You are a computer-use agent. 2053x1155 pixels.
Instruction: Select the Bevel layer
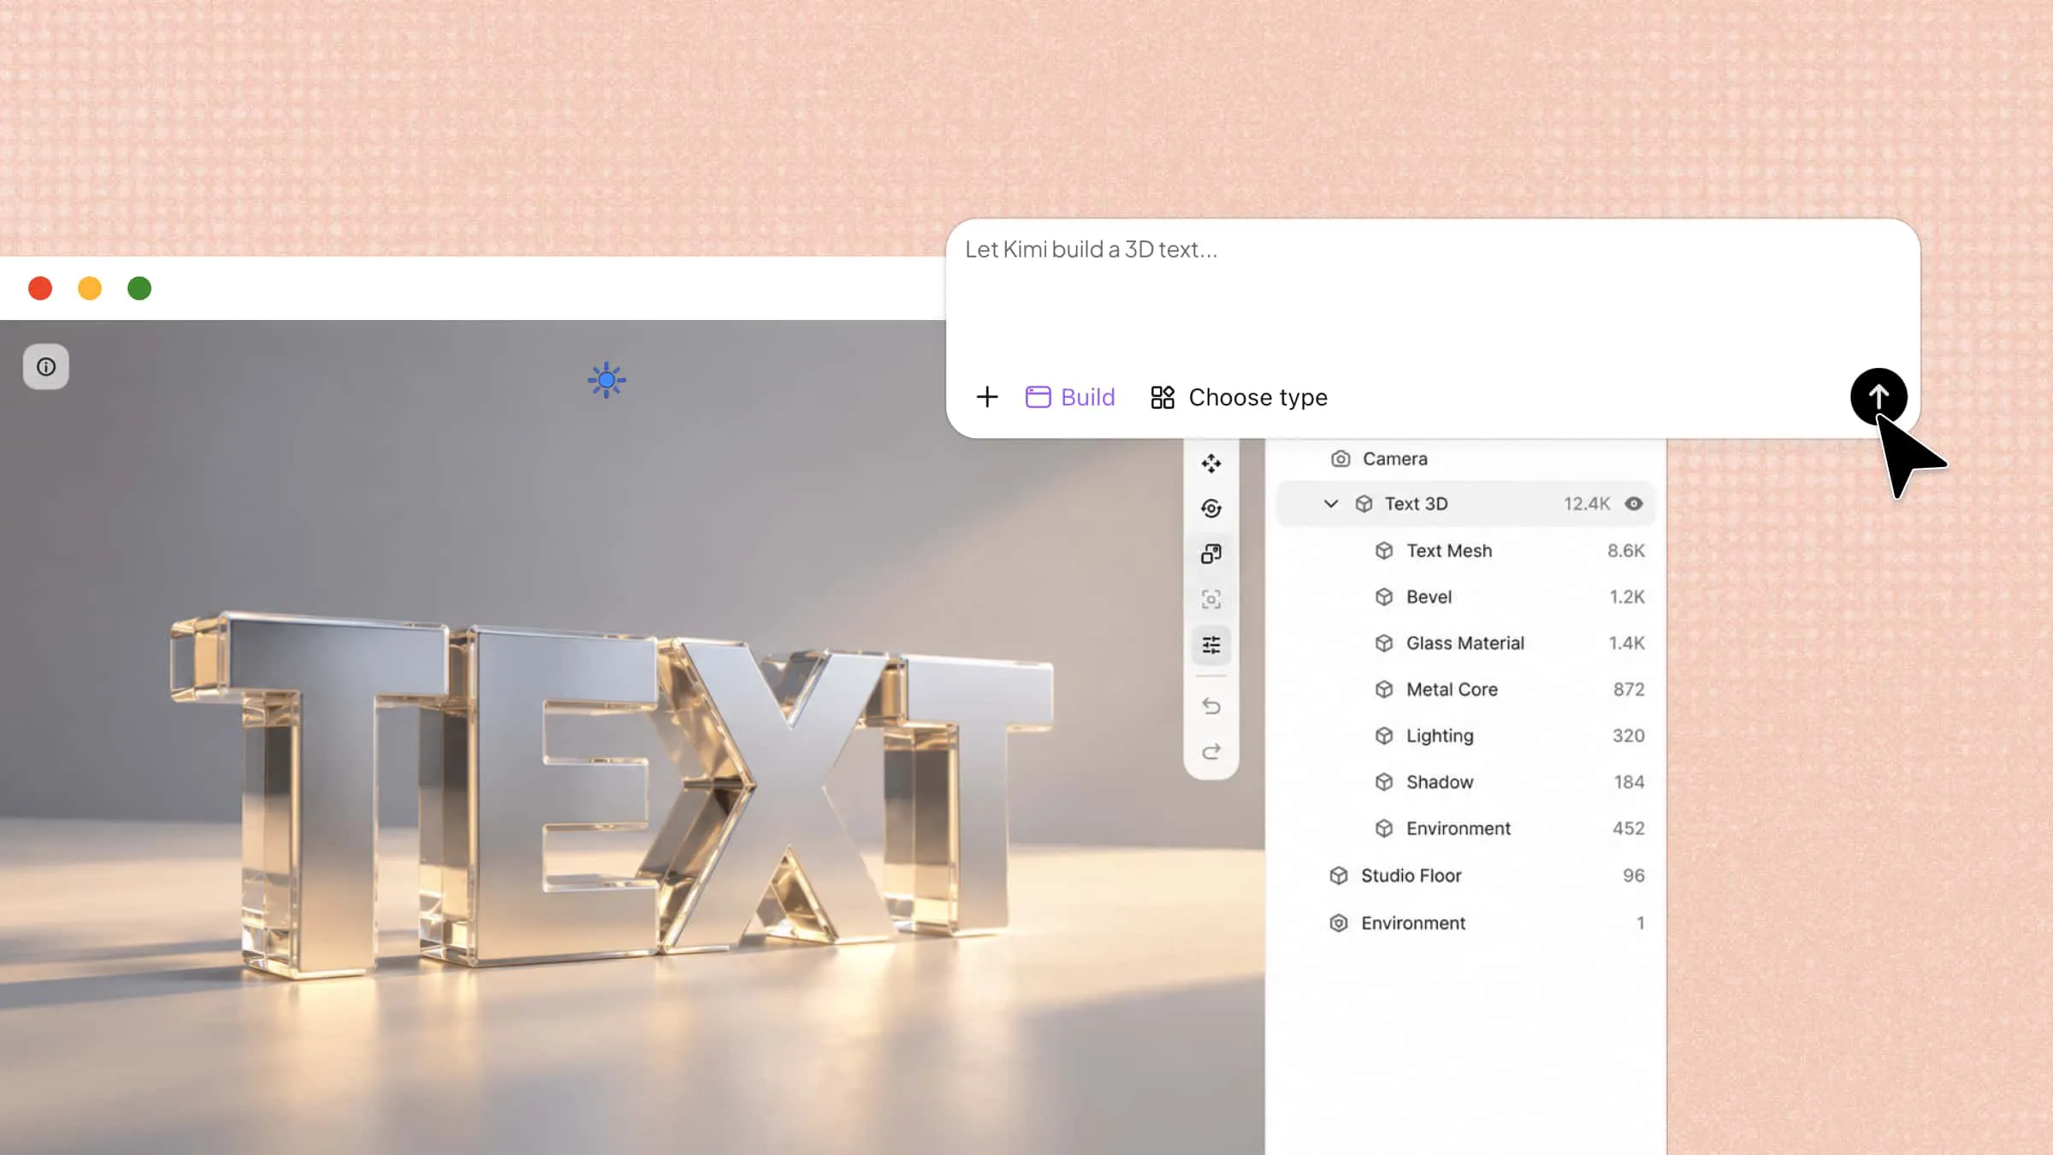(x=1465, y=597)
